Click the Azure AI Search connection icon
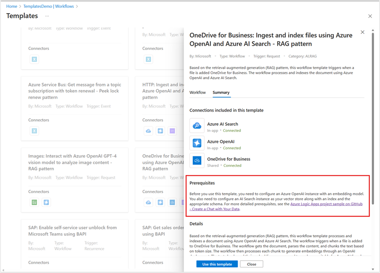This screenshot has width=380, height=273. pyautogui.click(x=197, y=126)
